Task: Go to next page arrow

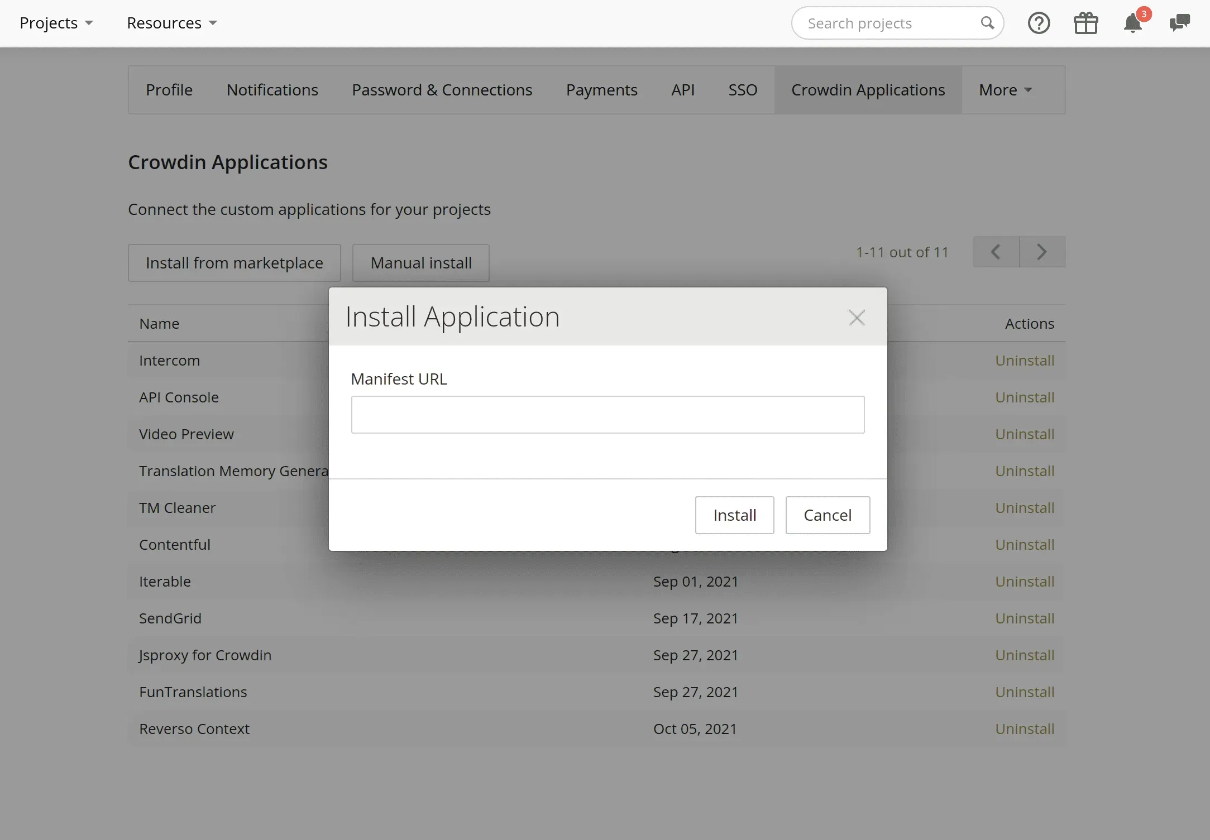Action: (1042, 252)
